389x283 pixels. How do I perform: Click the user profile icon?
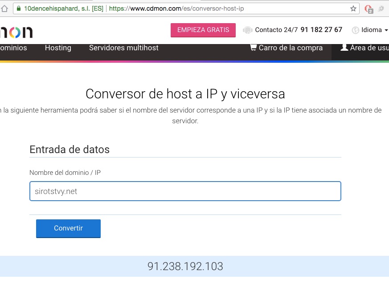tap(344, 47)
